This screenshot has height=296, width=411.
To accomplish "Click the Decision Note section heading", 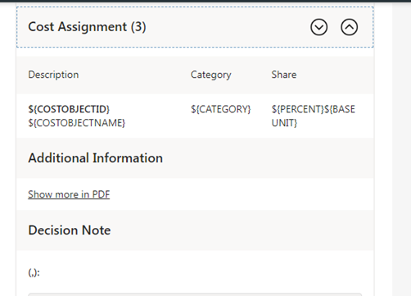I will (70, 230).
